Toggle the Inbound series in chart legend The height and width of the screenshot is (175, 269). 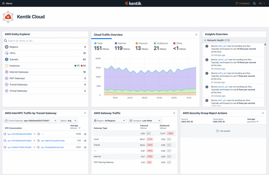[141, 43]
